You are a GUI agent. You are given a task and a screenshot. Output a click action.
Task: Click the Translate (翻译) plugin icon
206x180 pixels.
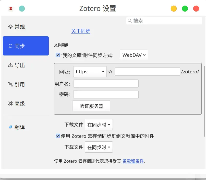[x=10, y=127]
